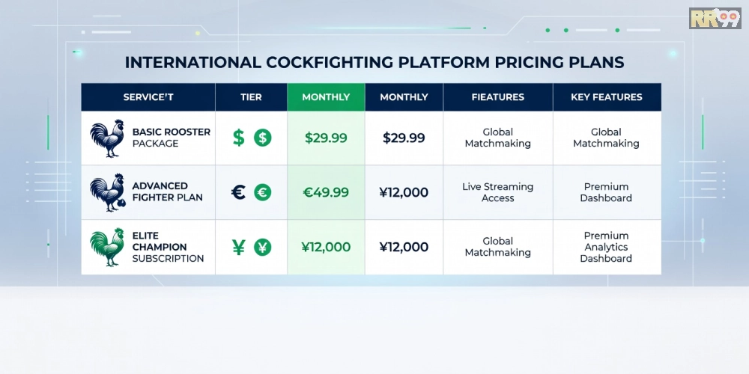
Task: Click the green Elite Champion rooster icon
Action: [x=106, y=247]
